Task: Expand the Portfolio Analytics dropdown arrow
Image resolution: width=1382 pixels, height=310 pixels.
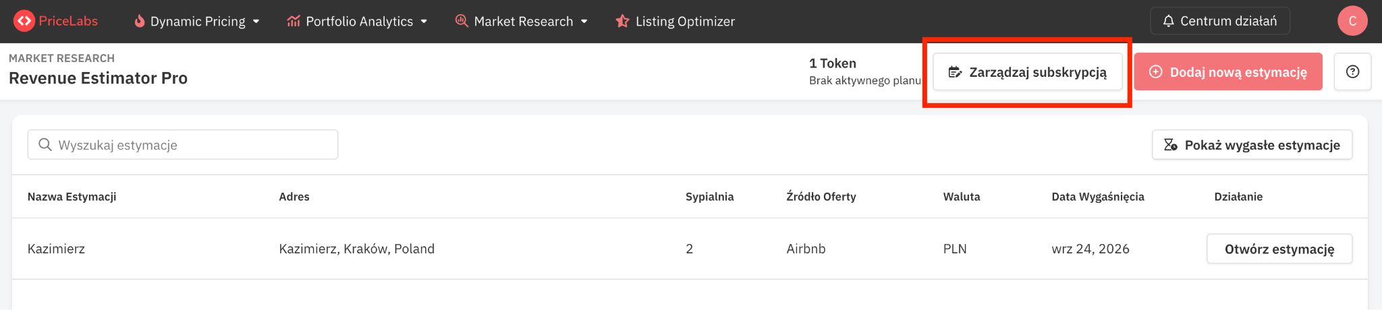Action: click(x=424, y=22)
